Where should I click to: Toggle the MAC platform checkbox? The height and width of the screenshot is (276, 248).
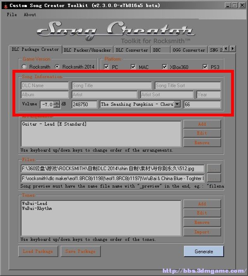pyautogui.click(x=133, y=67)
